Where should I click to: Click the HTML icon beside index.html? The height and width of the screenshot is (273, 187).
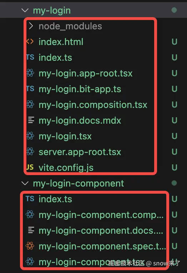[x=30, y=41]
